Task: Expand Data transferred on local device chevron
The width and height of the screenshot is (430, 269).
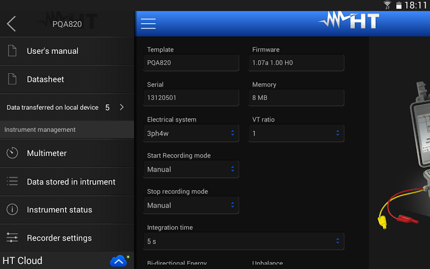Action: (x=122, y=107)
